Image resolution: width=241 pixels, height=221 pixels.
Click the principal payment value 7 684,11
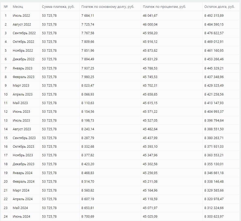pos(88,16)
